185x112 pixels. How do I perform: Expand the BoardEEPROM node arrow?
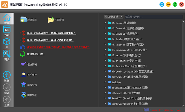105,87
